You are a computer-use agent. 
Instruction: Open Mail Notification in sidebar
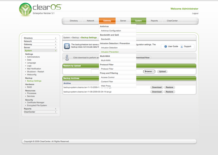34,69
